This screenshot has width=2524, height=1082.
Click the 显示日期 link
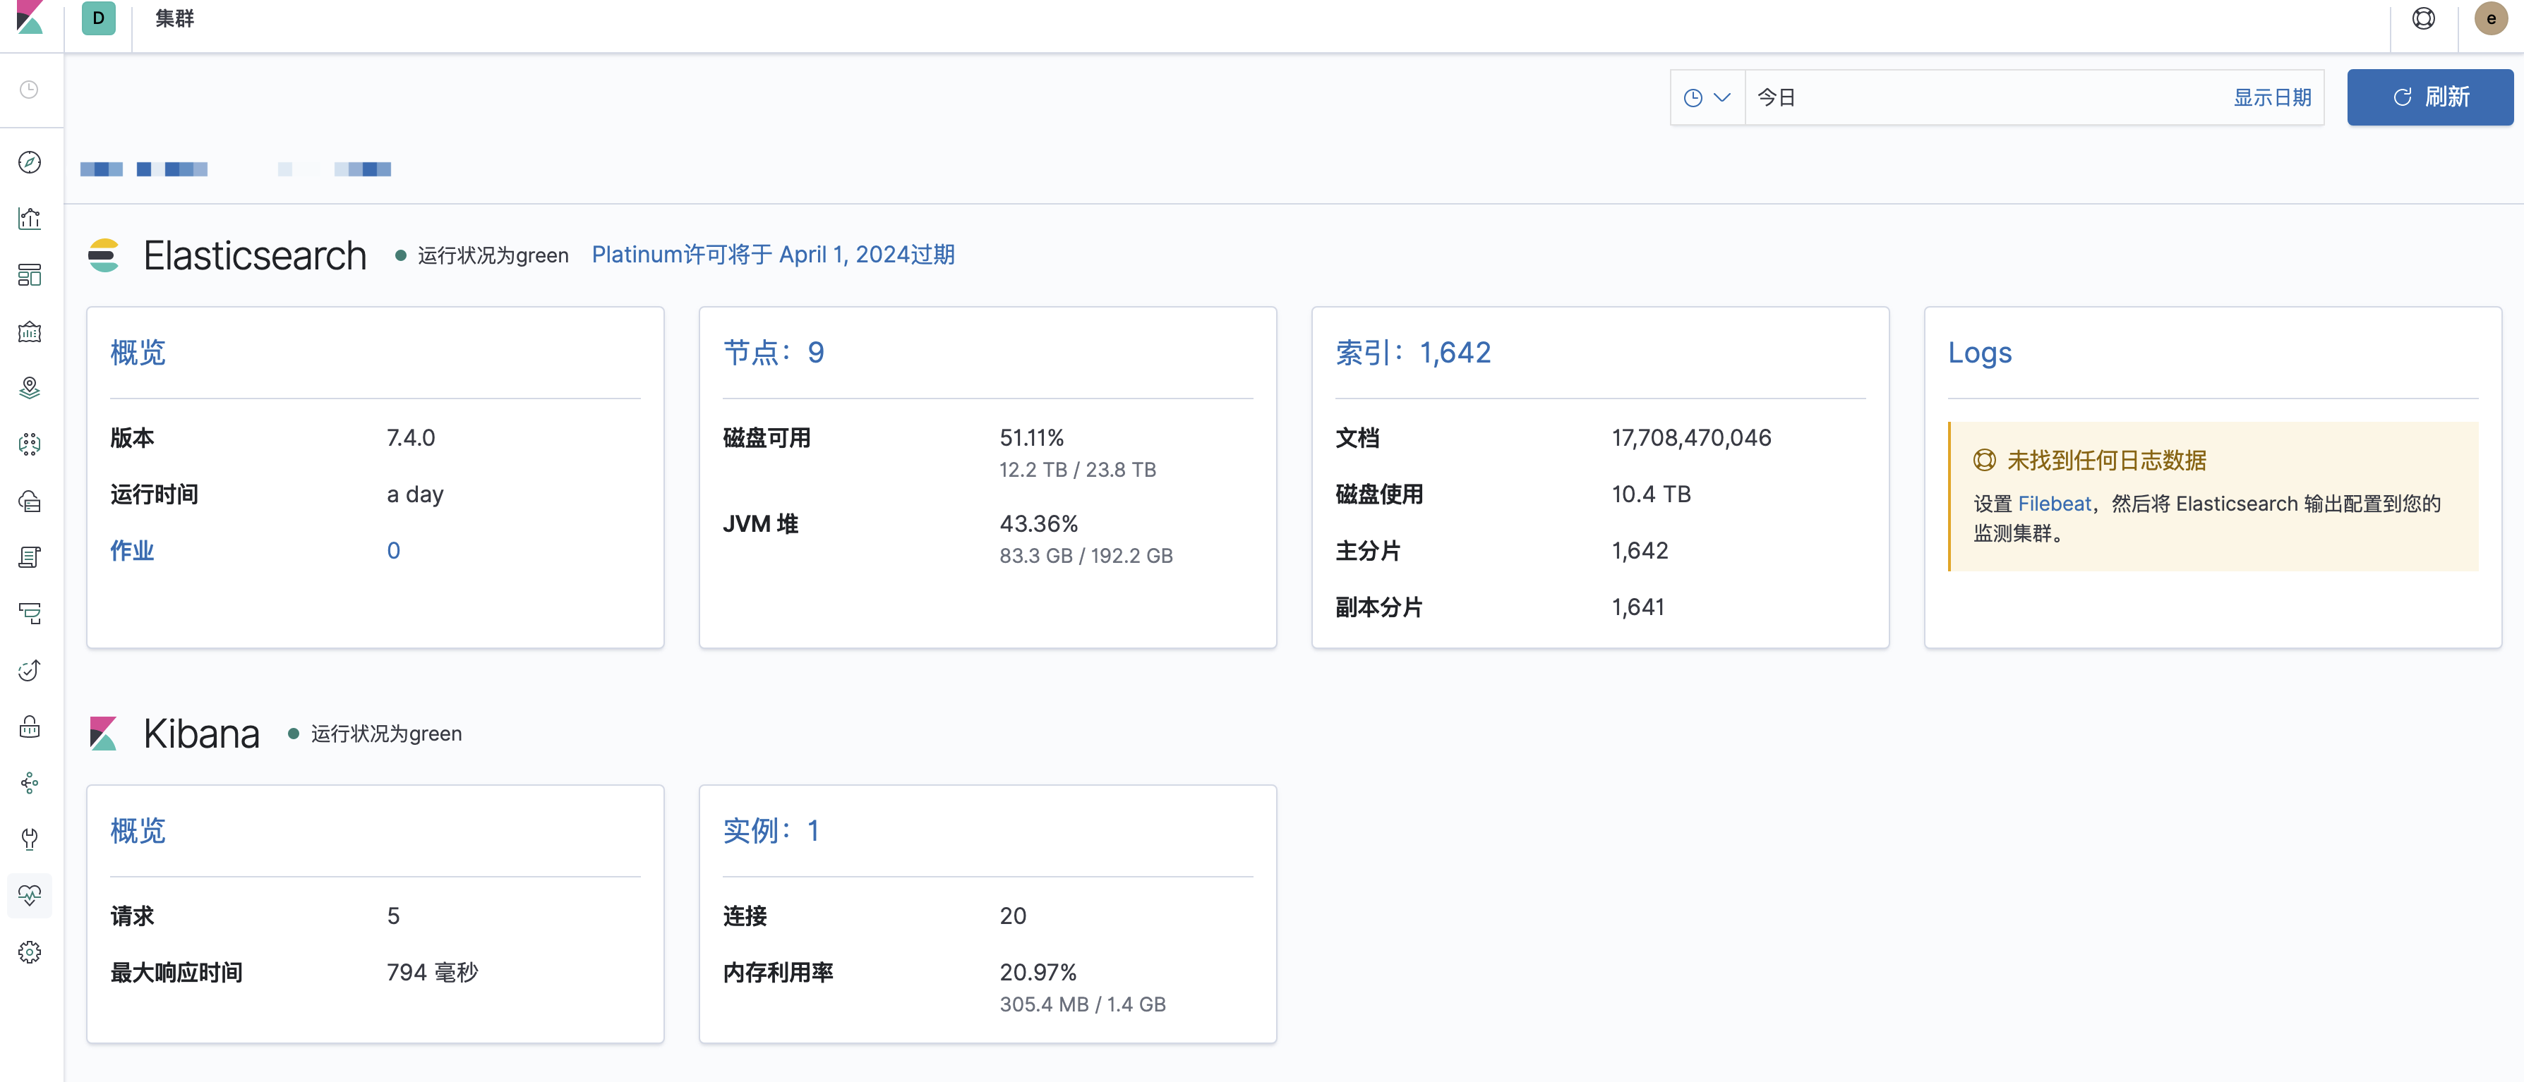2271,97
